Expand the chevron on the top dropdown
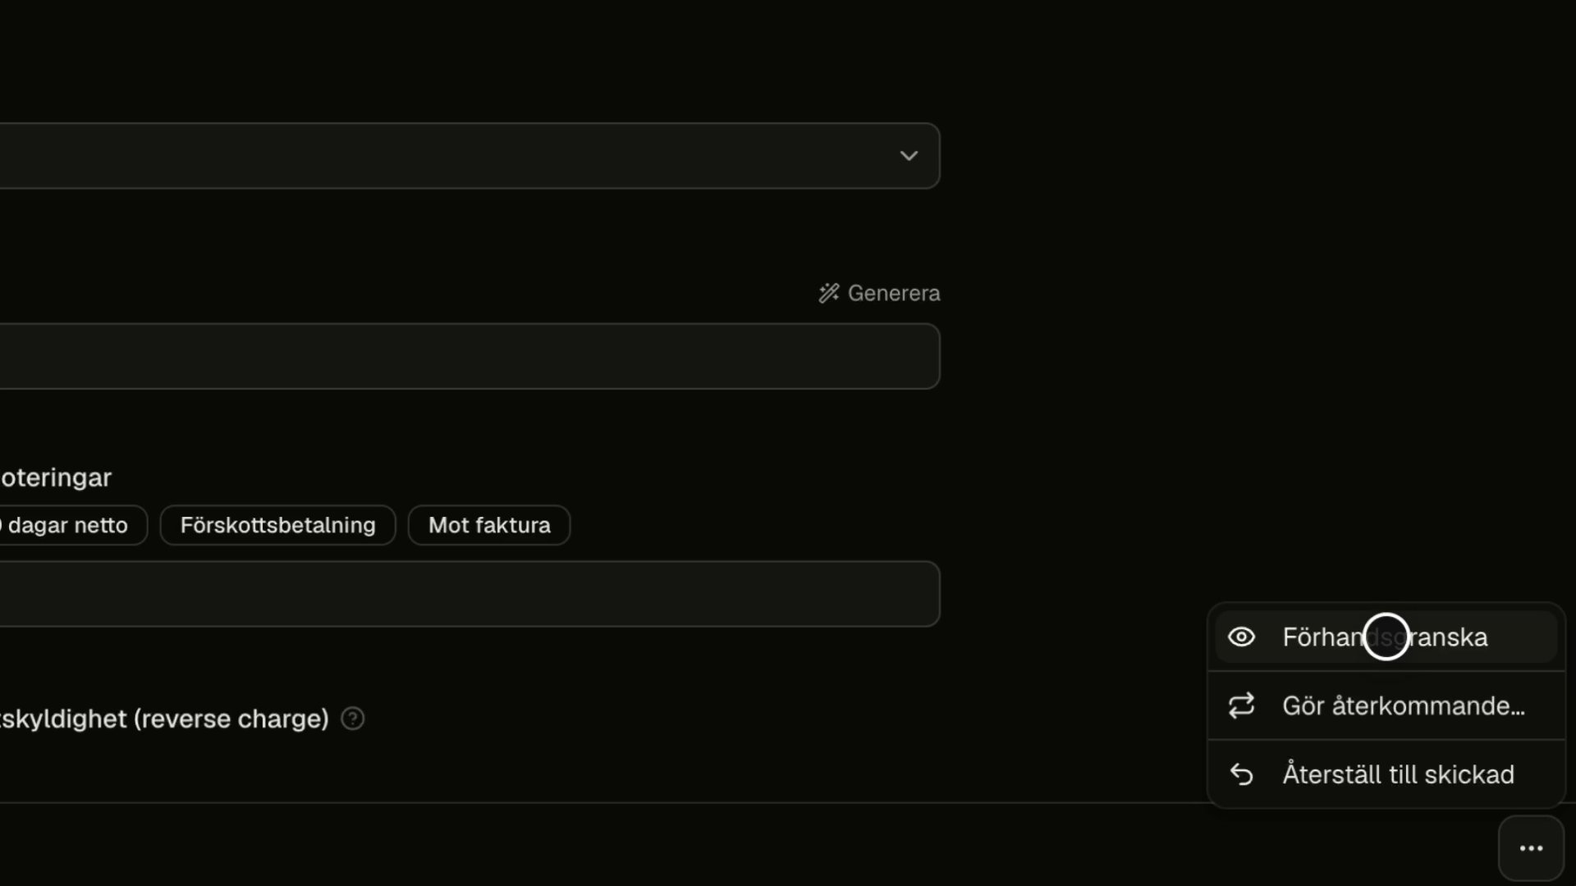1576x886 pixels. point(909,156)
